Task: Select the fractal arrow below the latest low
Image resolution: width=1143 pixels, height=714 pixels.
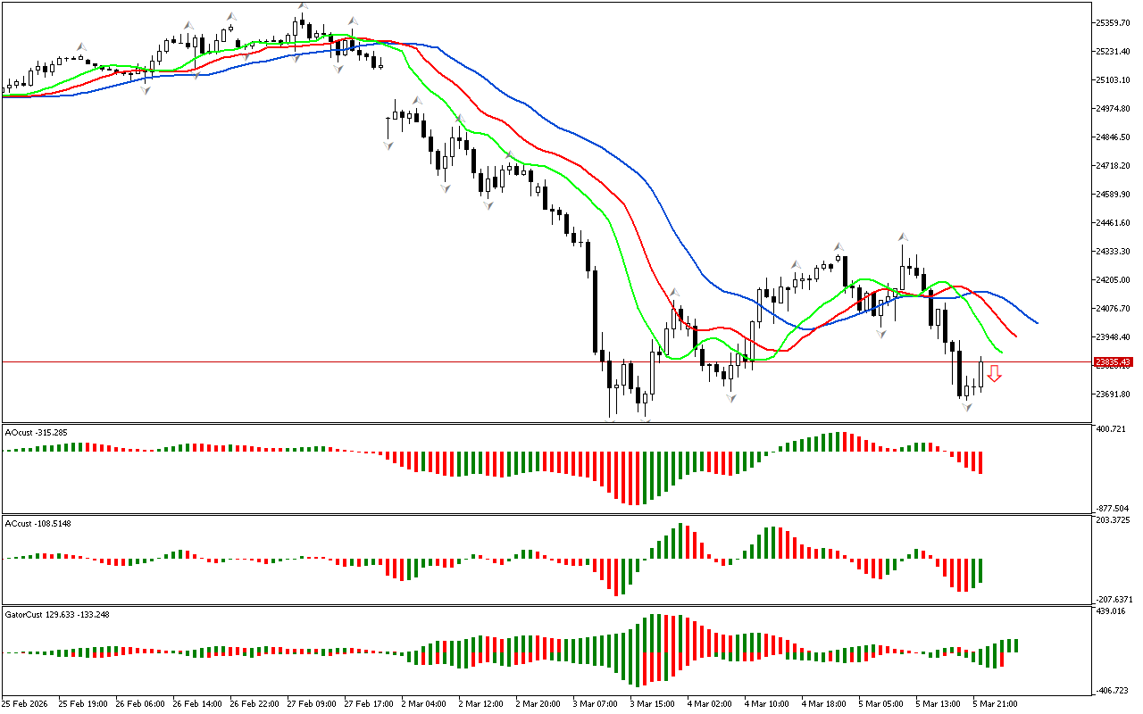Action: (x=966, y=407)
